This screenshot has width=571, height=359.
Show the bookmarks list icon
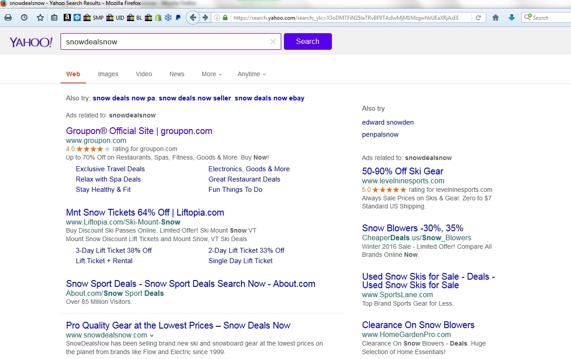tap(54, 18)
